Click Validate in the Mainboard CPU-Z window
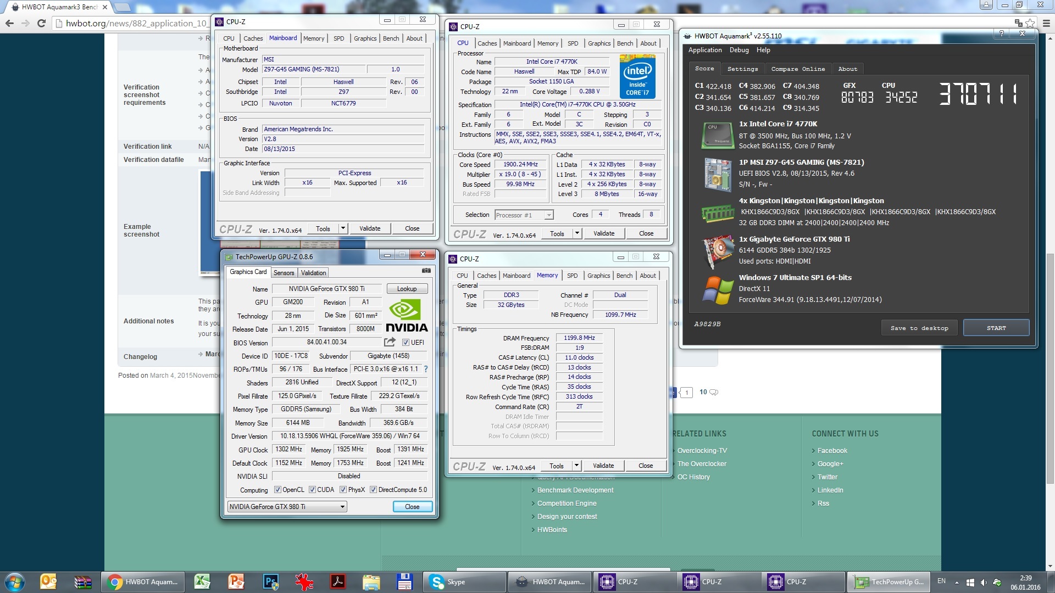1055x593 pixels. (370, 228)
